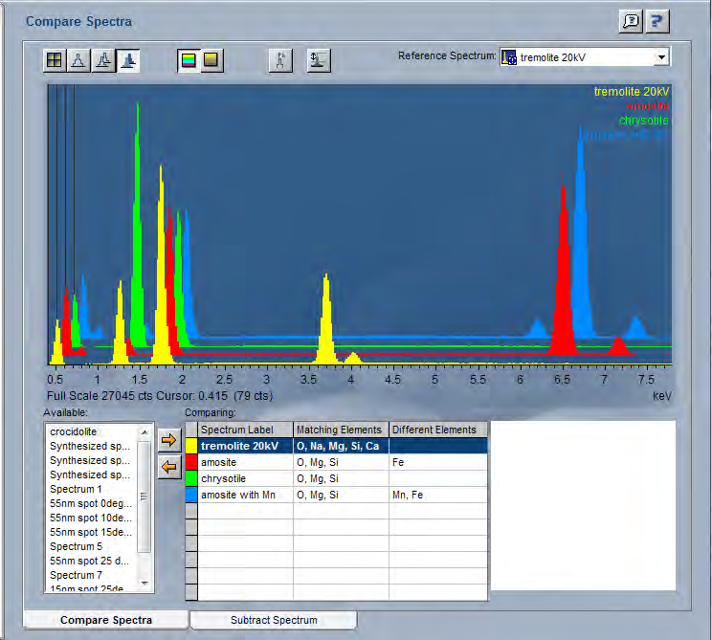
Task: Select the overlaid outline spectra view icon
Action: (103, 60)
